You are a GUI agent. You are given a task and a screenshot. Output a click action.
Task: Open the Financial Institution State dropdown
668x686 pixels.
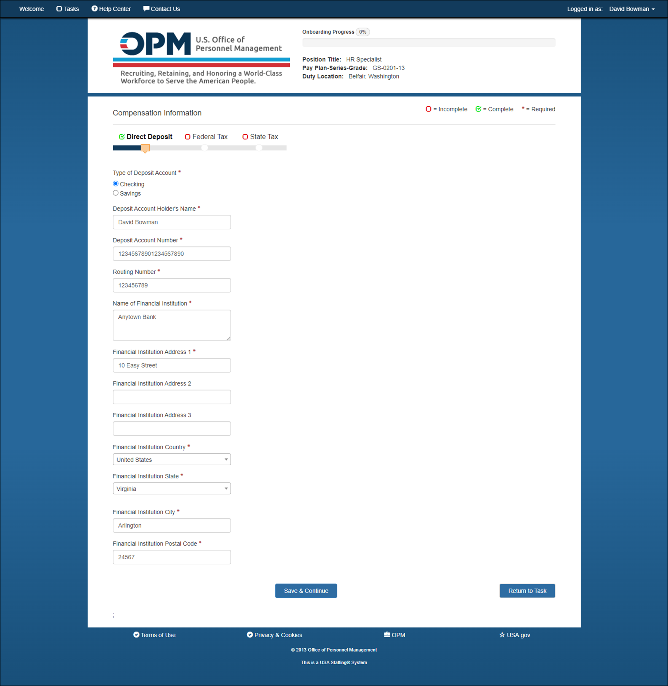click(x=172, y=489)
